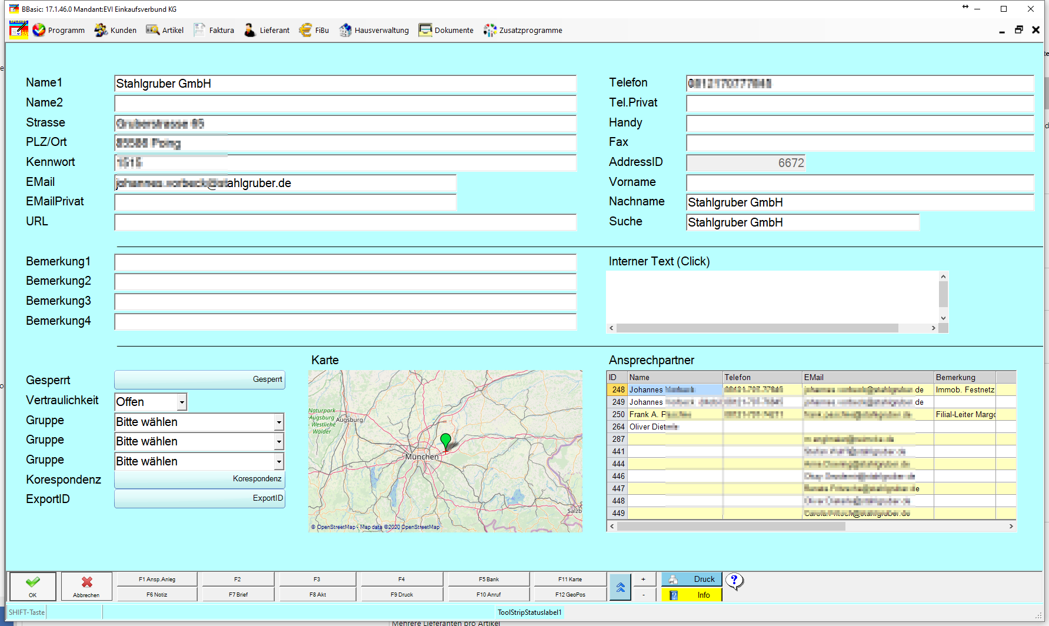The width and height of the screenshot is (1049, 626).
Task: Open the Faktura menu
Action: [x=214, y=30]
